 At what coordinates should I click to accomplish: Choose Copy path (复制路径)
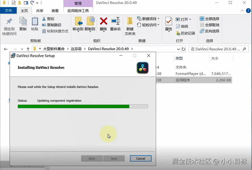pyautogui.click(x=52, y=25)
